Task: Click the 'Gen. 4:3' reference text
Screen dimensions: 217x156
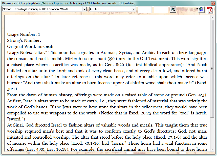Action: [196, 95]
